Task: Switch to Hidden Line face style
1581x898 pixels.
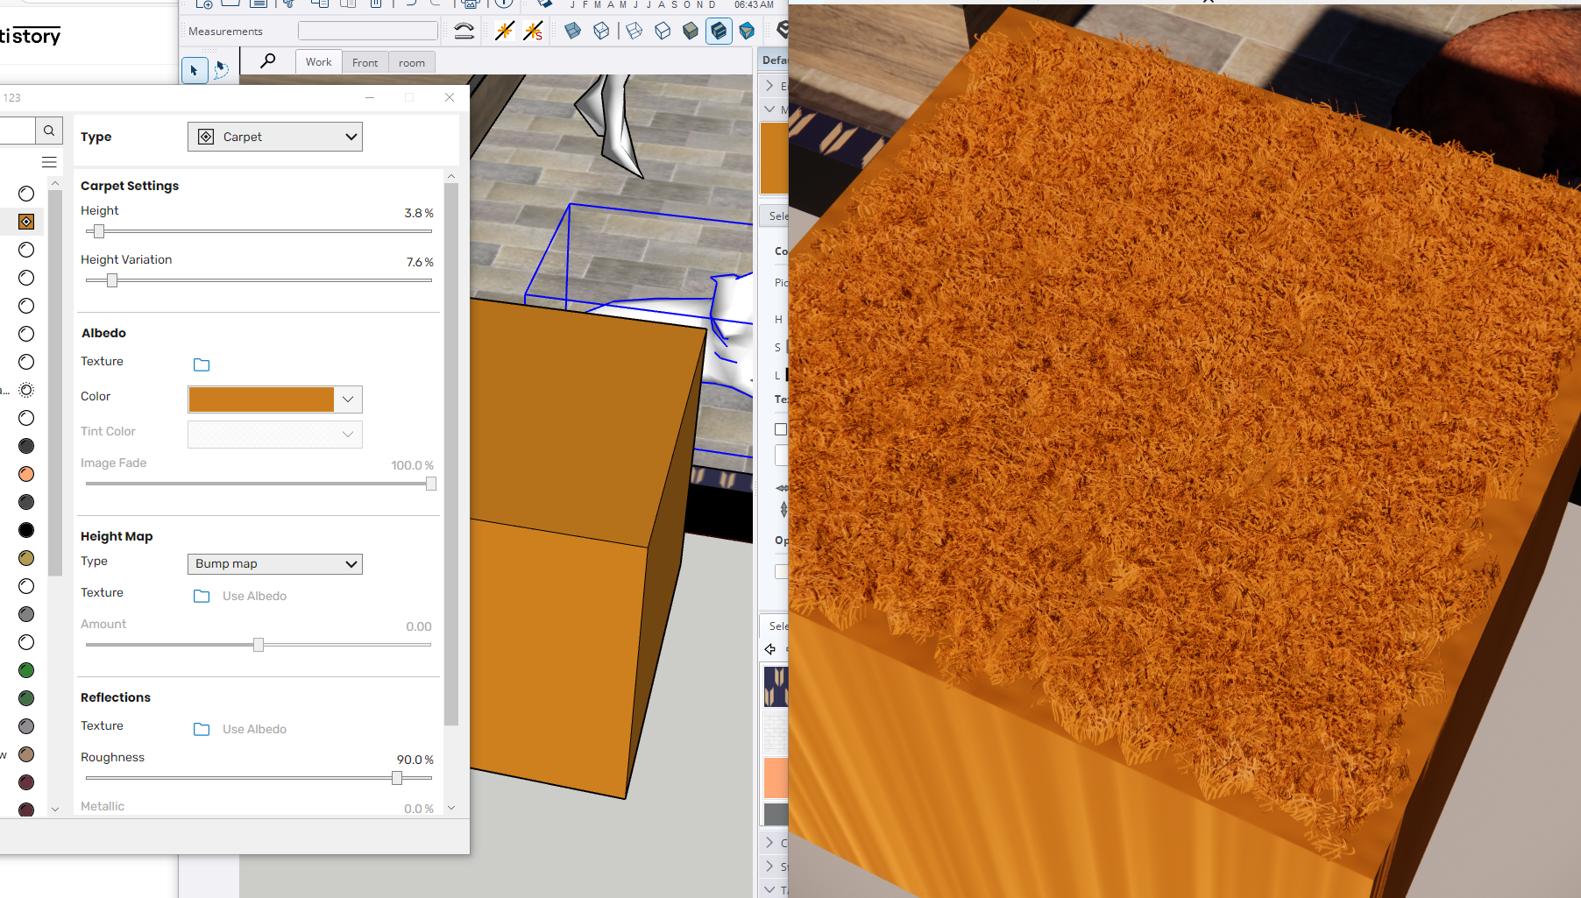Action: click(x=663, y=31)
